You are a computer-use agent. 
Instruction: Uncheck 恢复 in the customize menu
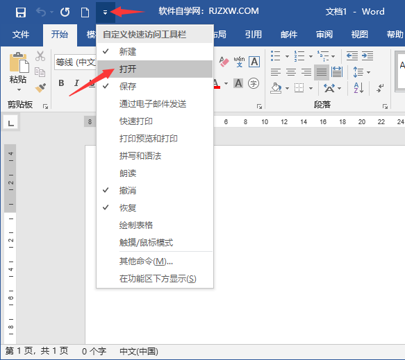[x=154, y=207]
